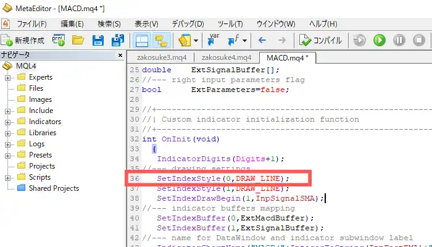Select the Scripts folder
Image resolution: width=432 pixels, height=247 pixels.
click(x=39, y=177)
